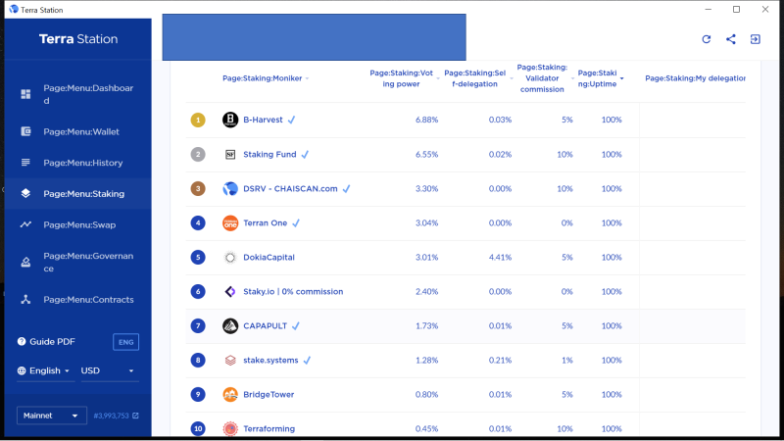The width and height of the screenshot is (784, 441).
Task: Click the Terra Station logo text
Action: coord(78,39)
